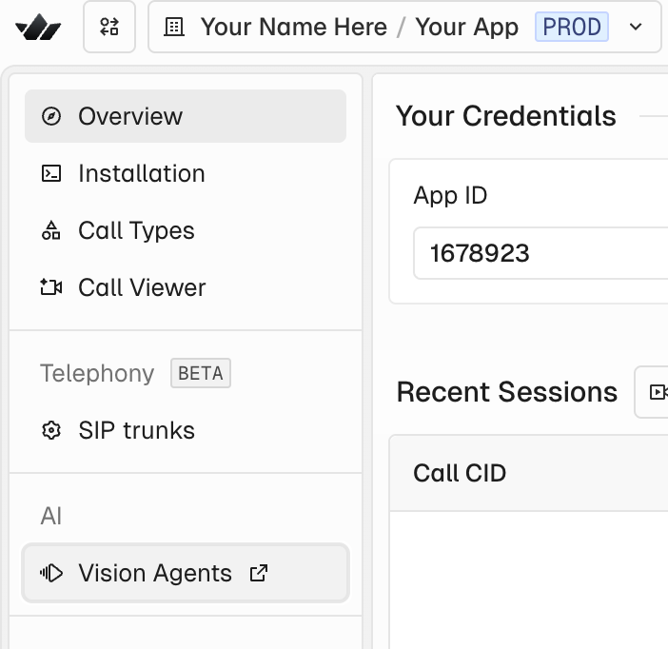Select 'Your Name Here' organization text
Screen dimensions: 668x649
point(293,27)
